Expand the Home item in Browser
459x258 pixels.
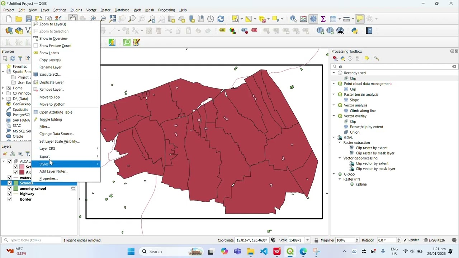pyautogui.click(x=3, y=88)
